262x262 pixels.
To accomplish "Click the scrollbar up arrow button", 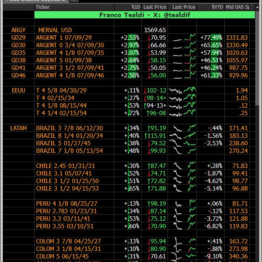I will coord(257,7).
